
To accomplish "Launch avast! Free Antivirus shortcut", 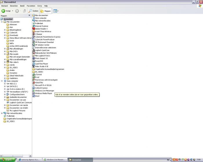I will coord(42,32).
